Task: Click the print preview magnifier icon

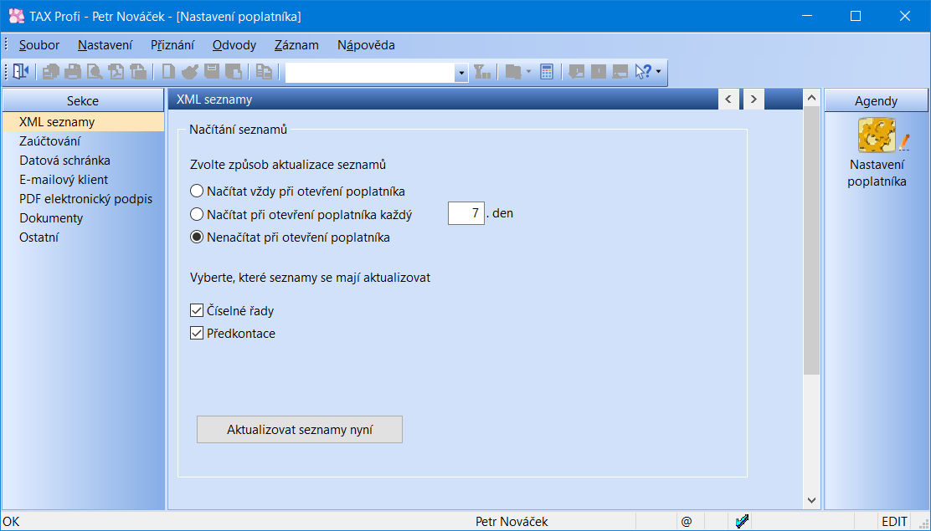Action: pyautogui.click(x=95, y=72)
